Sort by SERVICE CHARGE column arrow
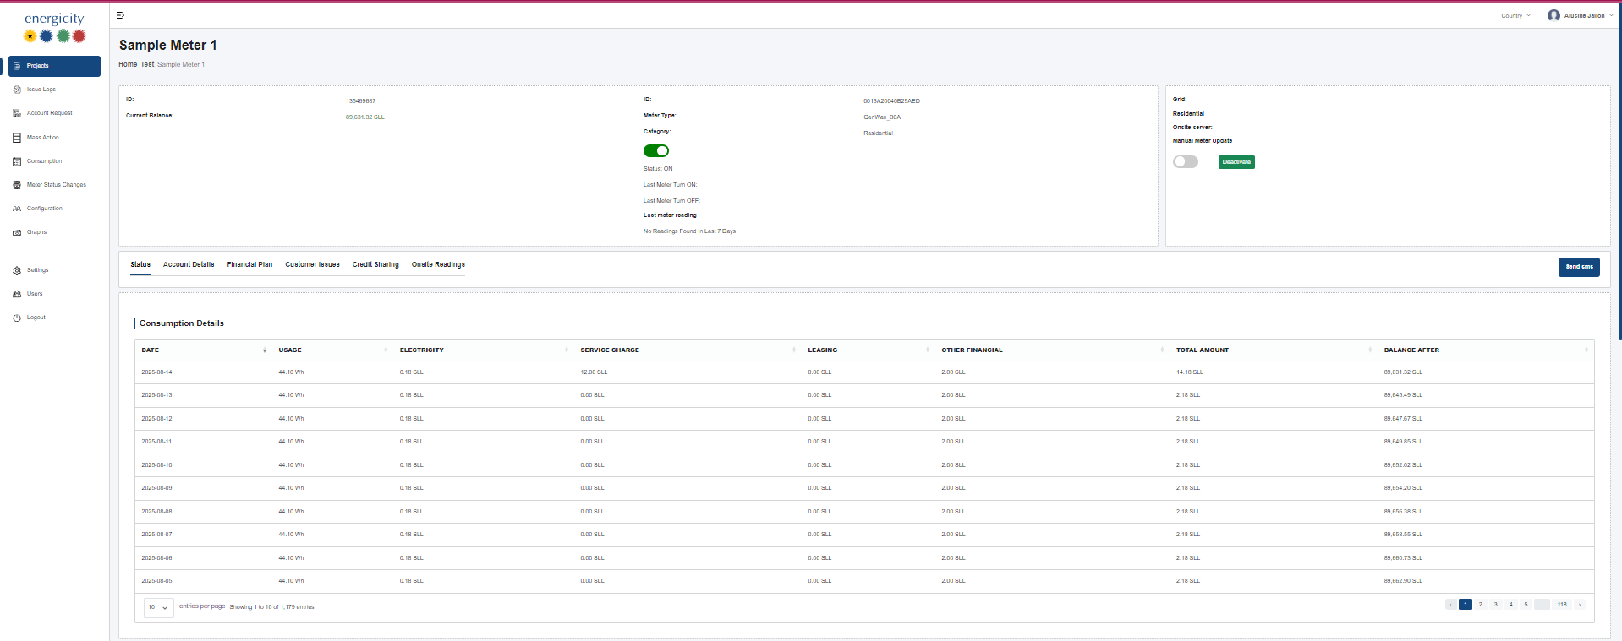1622x641 pixels. (x=794, y=350)
